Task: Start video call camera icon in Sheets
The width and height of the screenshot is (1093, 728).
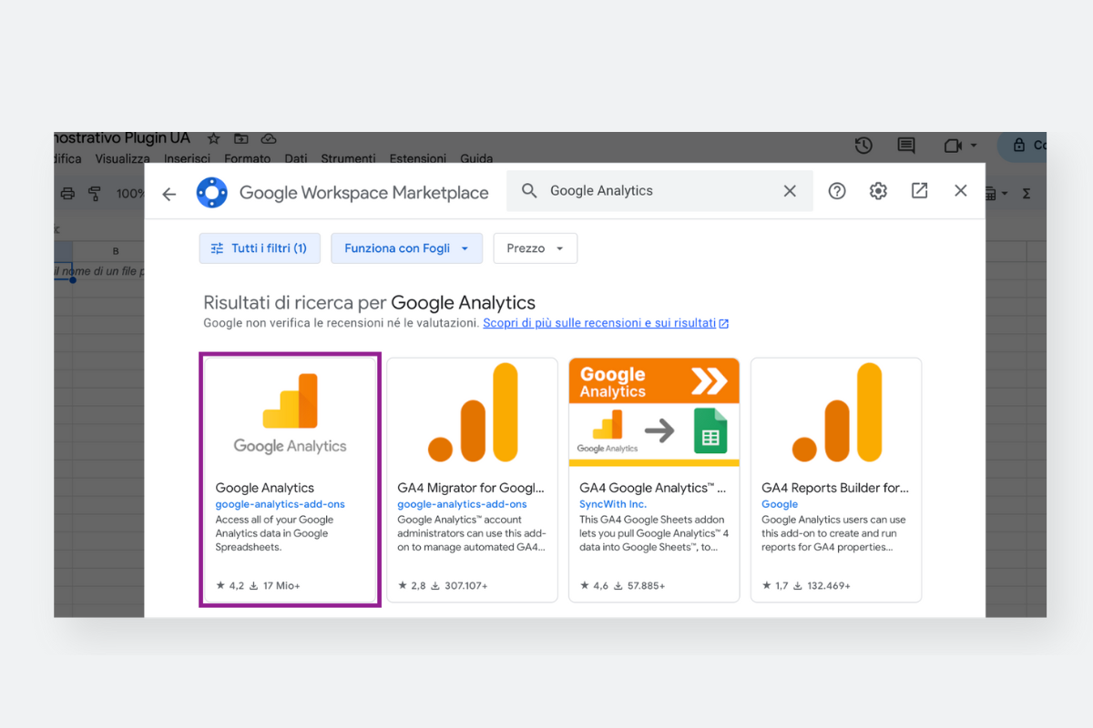Action: [953, 146]
